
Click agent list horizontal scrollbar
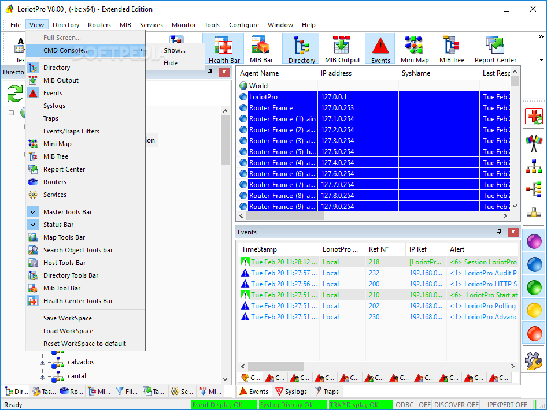click(285, 216)
